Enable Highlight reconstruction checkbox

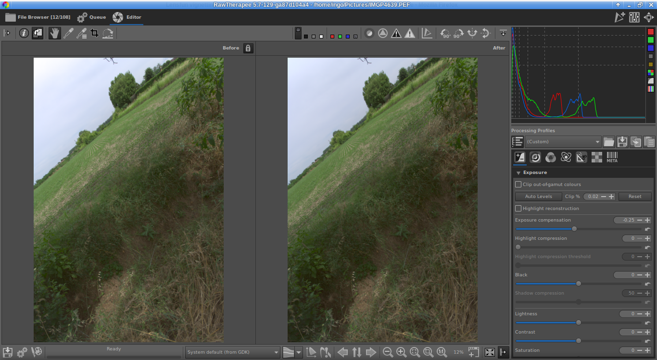pos(518,209)
